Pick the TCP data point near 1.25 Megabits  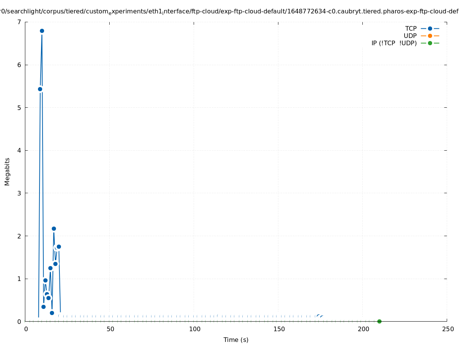click(x=50, y=268)
